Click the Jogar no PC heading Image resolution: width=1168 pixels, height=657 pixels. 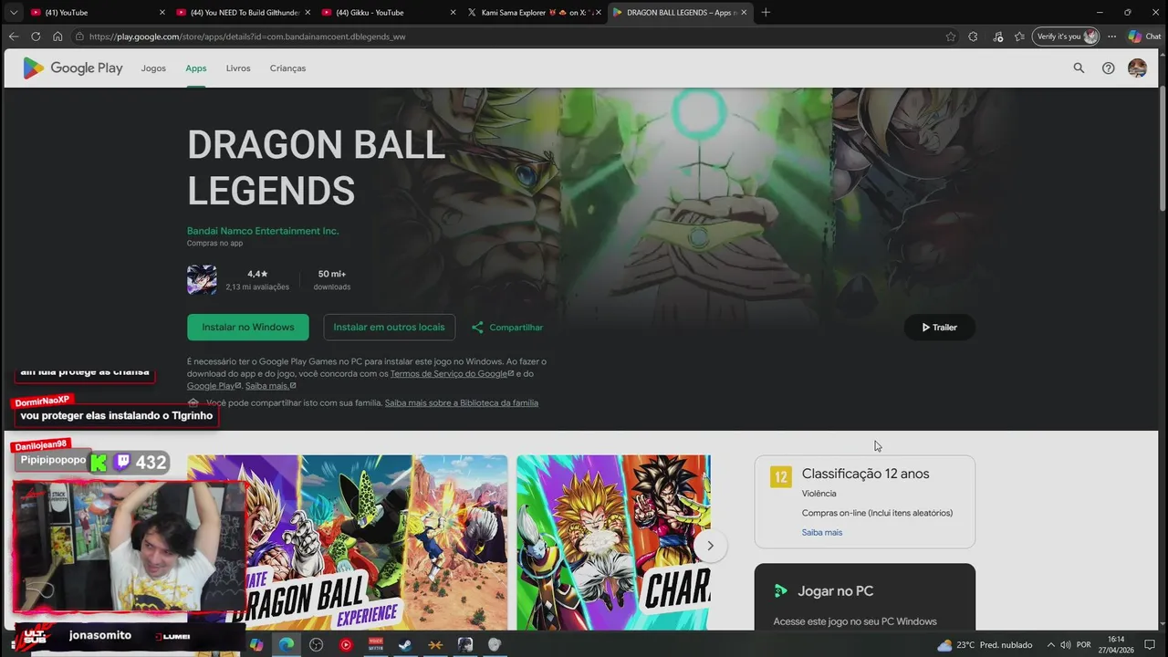835,591
